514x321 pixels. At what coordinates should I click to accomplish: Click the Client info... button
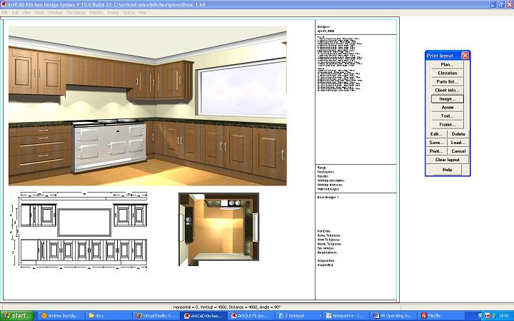click(447, 91)
